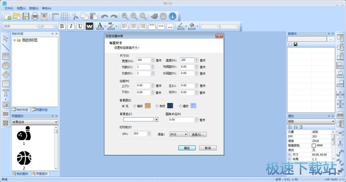Screen dimensions: 346x182
Task: Open the '纸张' properties dropdown
Action: pos(311,121)
